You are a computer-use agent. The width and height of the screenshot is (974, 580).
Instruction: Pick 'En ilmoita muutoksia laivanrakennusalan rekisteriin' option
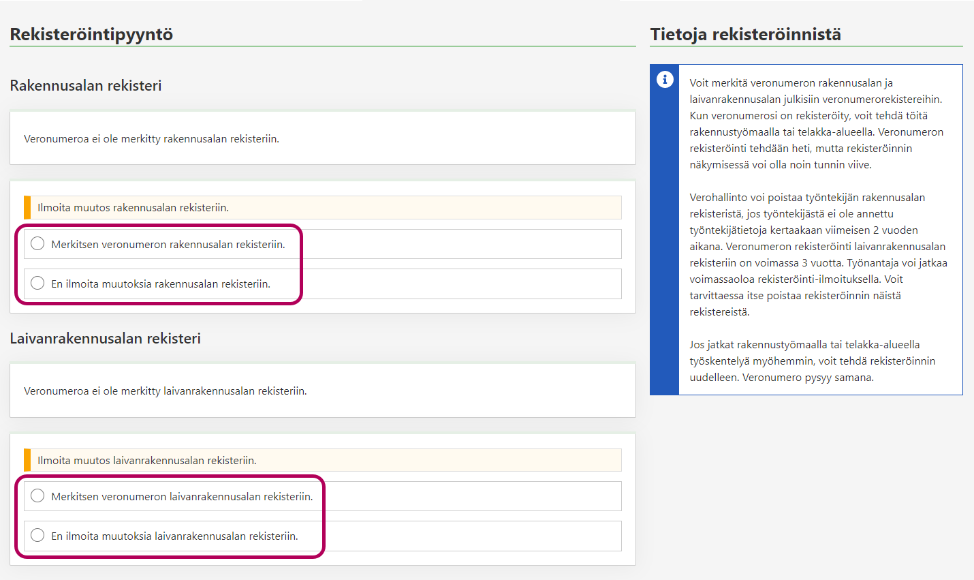click(37, 536)
